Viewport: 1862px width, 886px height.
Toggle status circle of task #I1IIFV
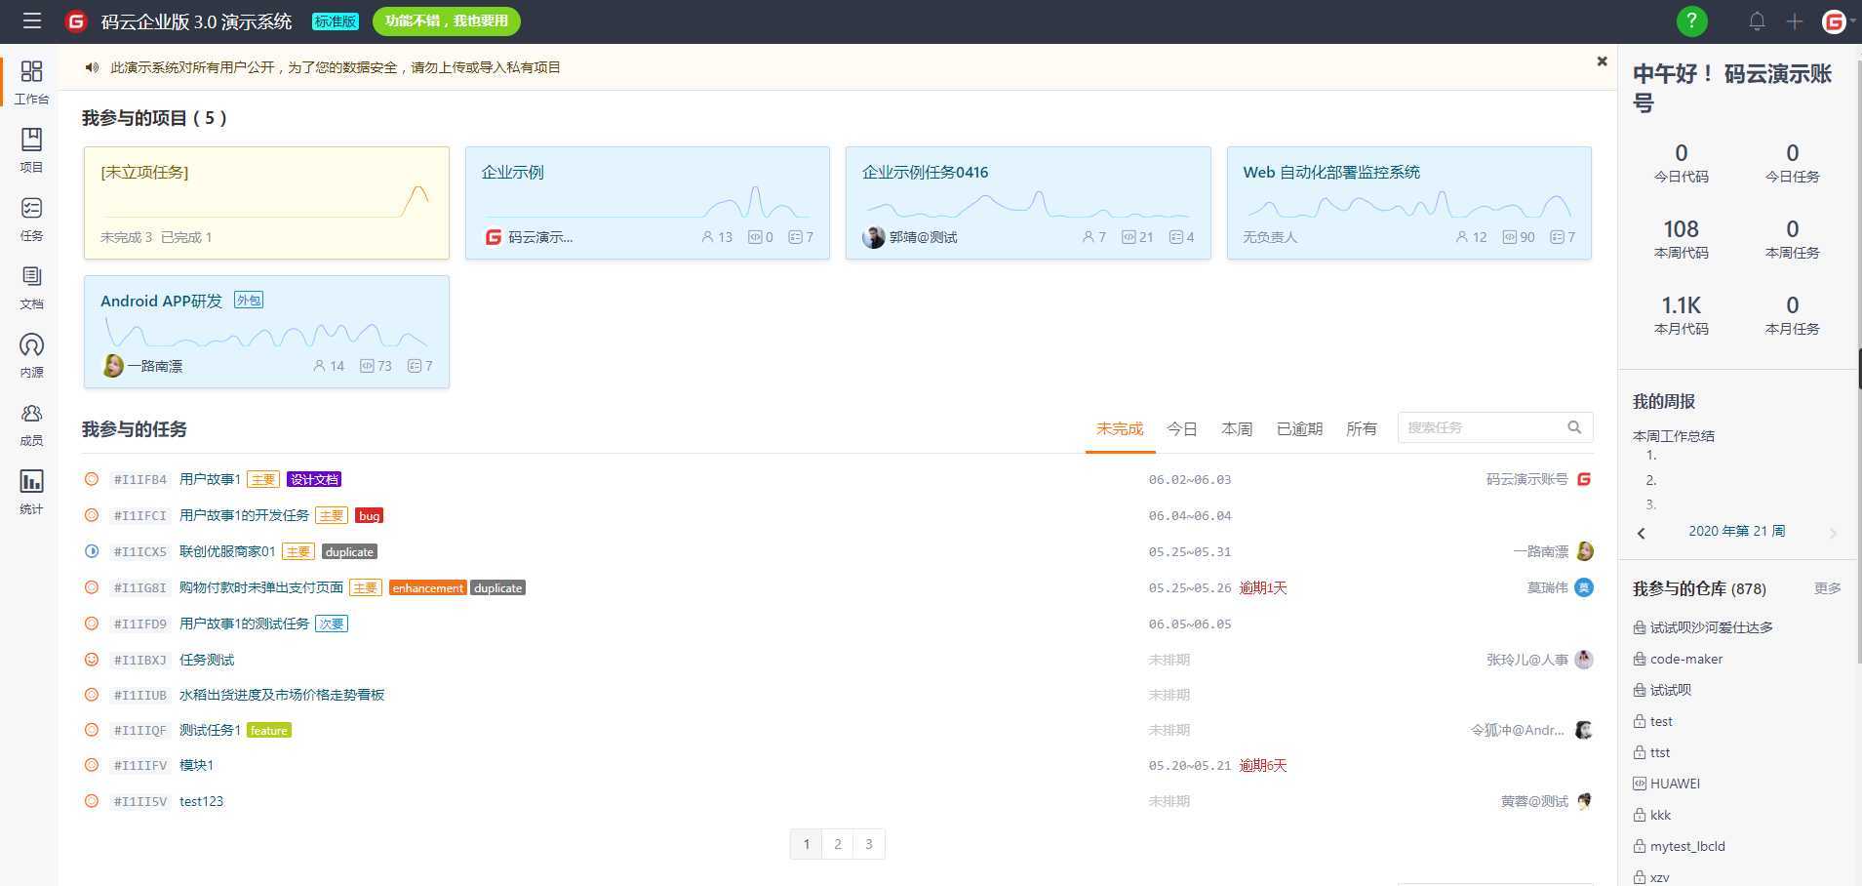tap(92, 765)
